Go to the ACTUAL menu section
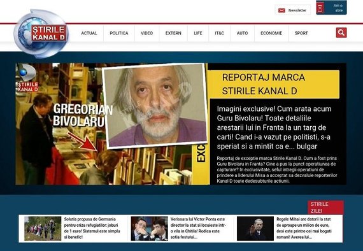 coord(89,33)
